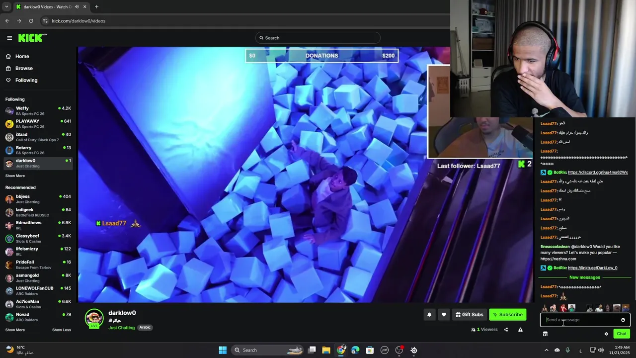Go to Following in sidebar

[26, 80]
